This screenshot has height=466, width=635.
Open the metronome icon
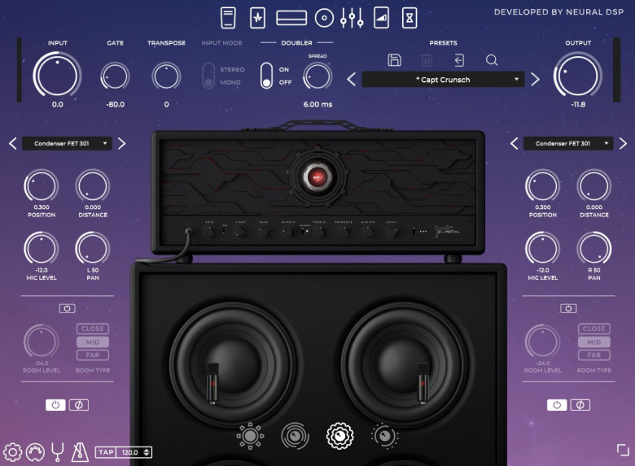[x=80, y=452]
